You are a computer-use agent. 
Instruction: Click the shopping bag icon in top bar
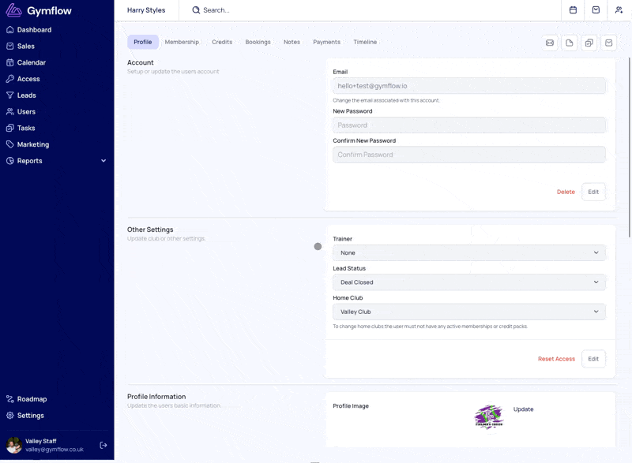[596, 10]
